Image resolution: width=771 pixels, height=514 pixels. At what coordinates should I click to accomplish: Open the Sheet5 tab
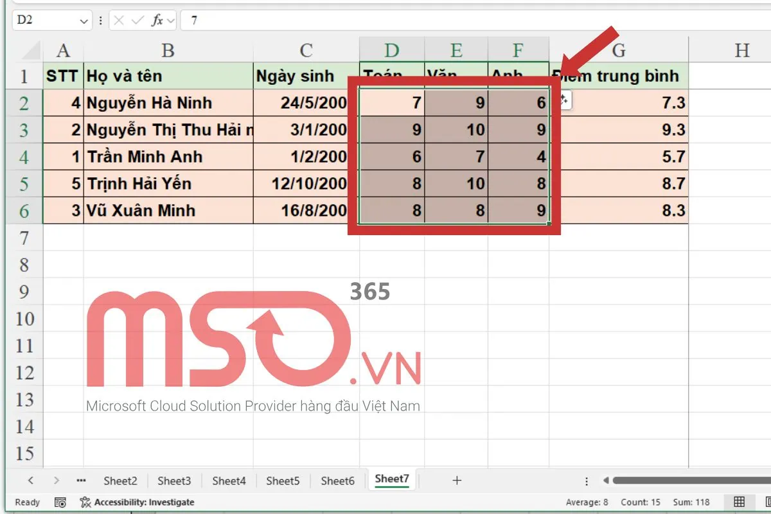[283, 480]
